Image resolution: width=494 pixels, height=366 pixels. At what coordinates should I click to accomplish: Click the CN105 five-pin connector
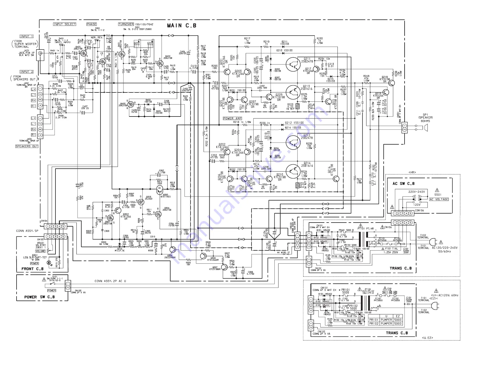pyautogui.click(x=55, y=236)
